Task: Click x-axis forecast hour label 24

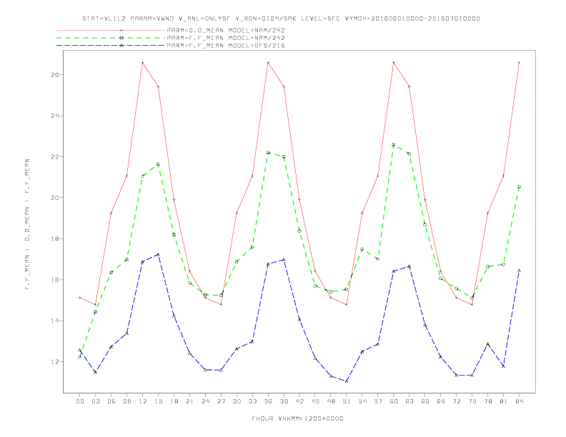Action: pos(205,401)
